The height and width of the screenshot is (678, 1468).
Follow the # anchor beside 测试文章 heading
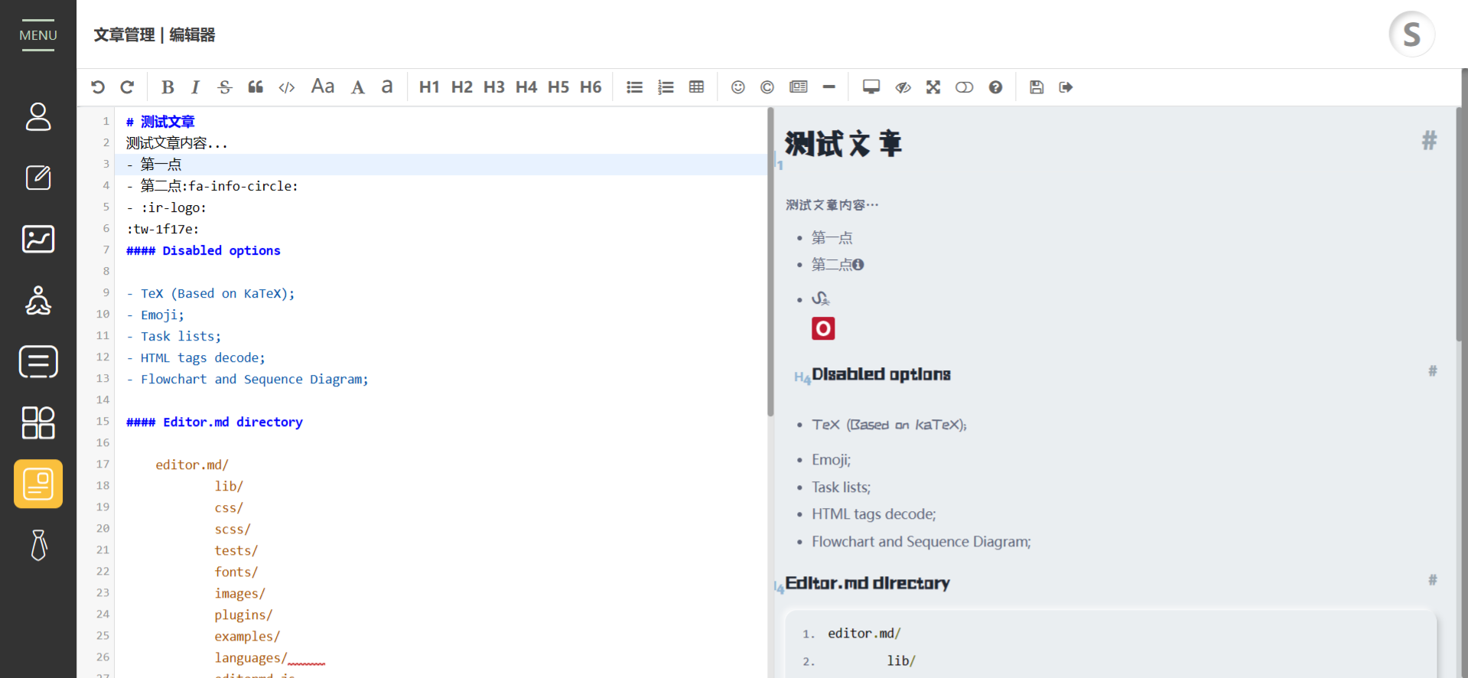click(x=1429, y=141)
